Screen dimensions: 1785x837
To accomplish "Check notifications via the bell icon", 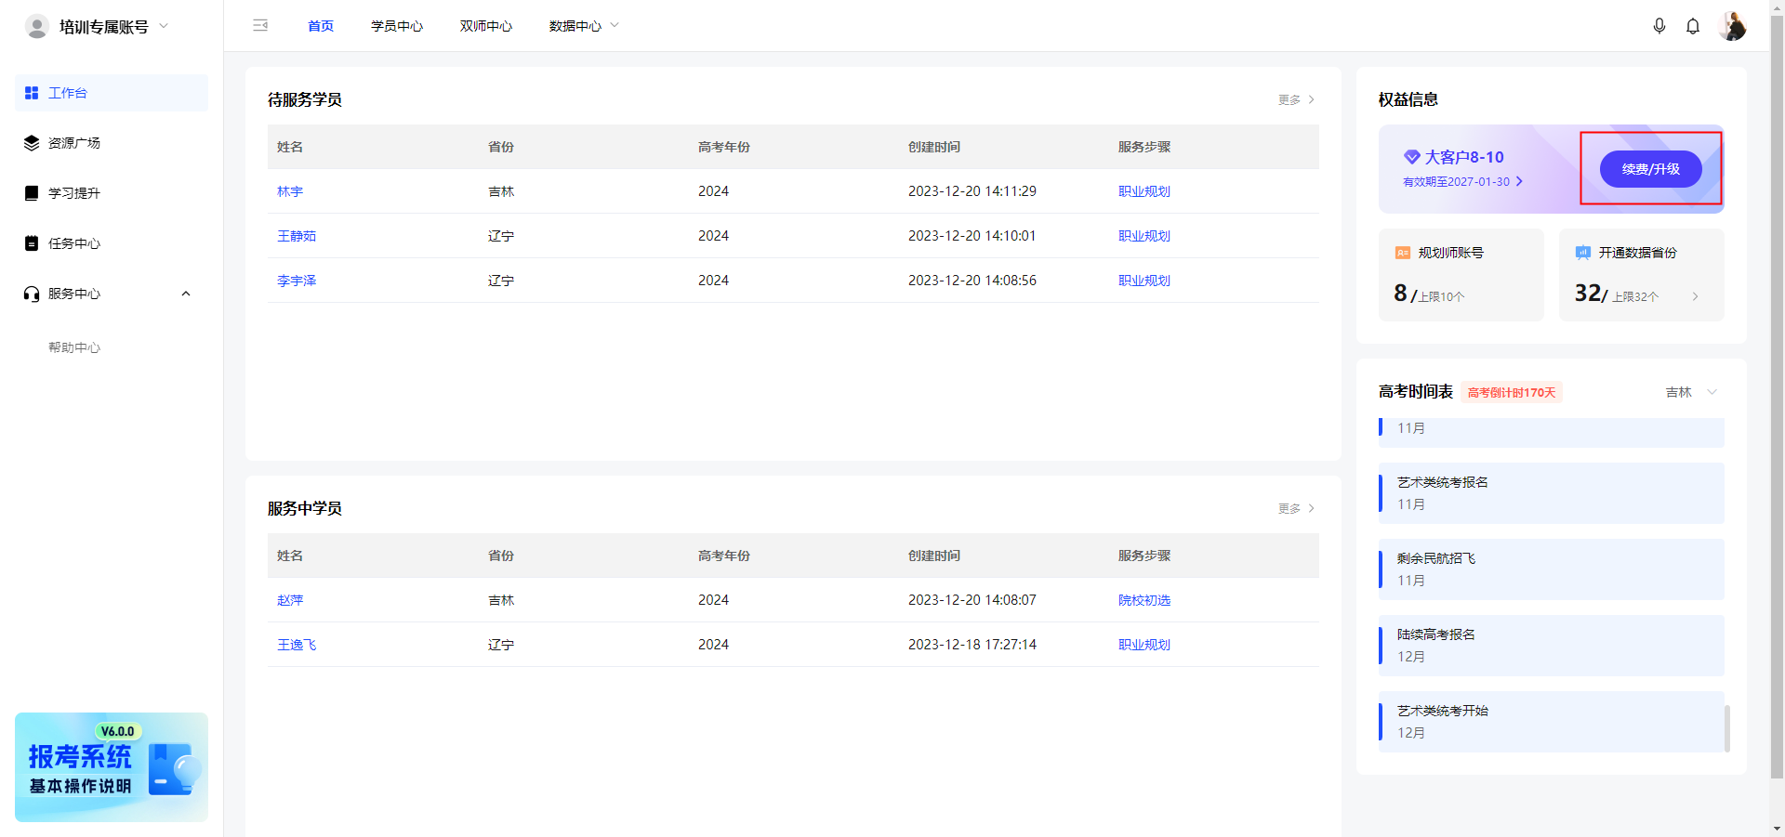I will pyautogui.click(x=1692, y=26).
